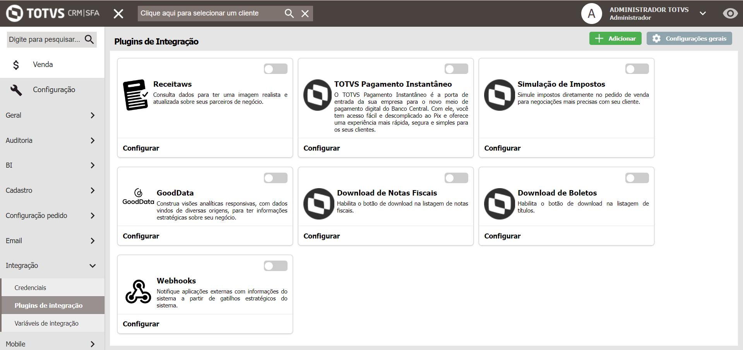Open the Venda menu item
Image resolution: width=743 pixels, height=350 pixels.
click(x=52, y=65)
